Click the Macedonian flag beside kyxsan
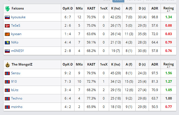This screenshot has width=179, height=115. pyautogui.click(x=7, y=34)
